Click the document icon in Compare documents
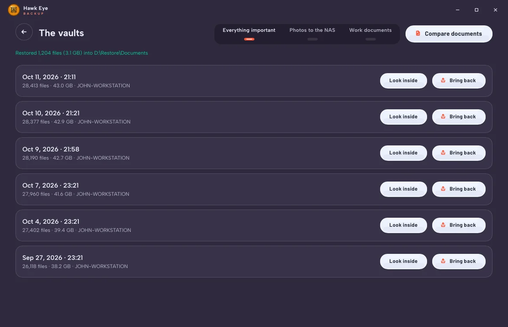The image size is (508, 327). click(418, 34)
